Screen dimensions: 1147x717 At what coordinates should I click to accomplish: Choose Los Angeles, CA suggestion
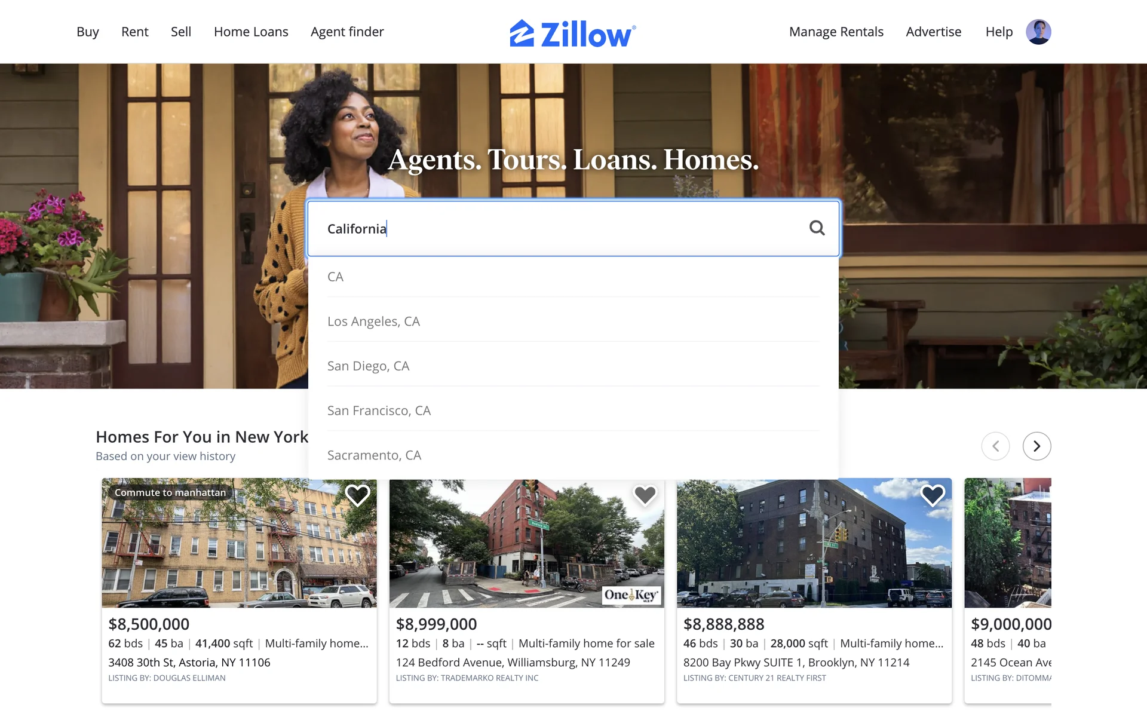click(573, 321)
